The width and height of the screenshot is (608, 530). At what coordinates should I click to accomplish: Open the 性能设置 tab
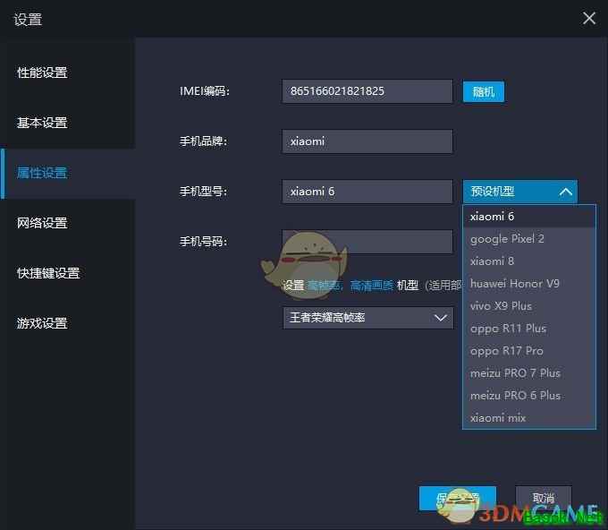coord(43,73)
